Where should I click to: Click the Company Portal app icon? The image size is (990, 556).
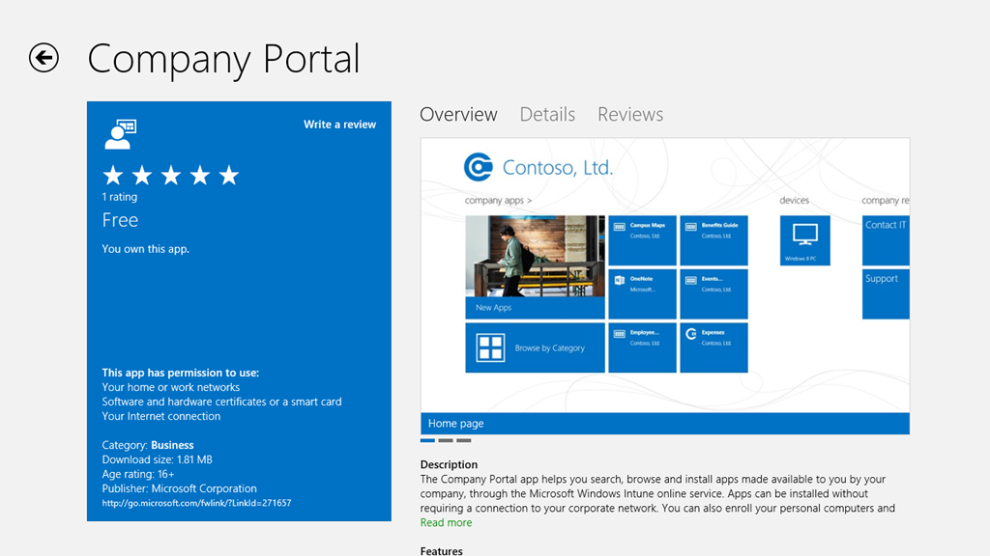click(x=120, y=134)
